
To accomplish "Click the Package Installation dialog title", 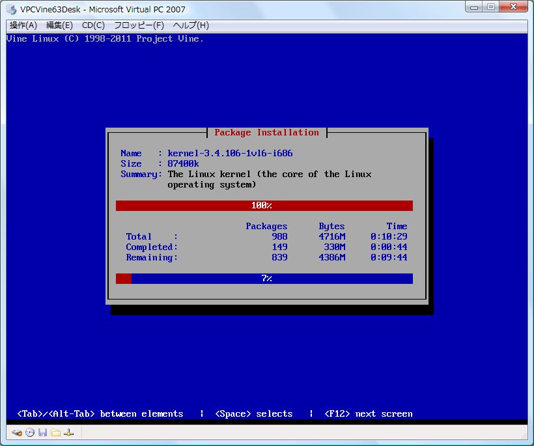I will [x=266, y=132].
